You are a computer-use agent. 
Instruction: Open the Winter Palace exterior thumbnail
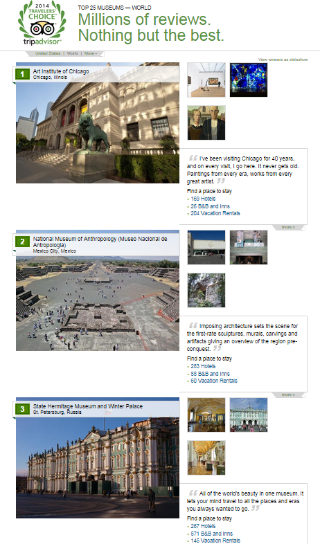click(x=249, y=415)
